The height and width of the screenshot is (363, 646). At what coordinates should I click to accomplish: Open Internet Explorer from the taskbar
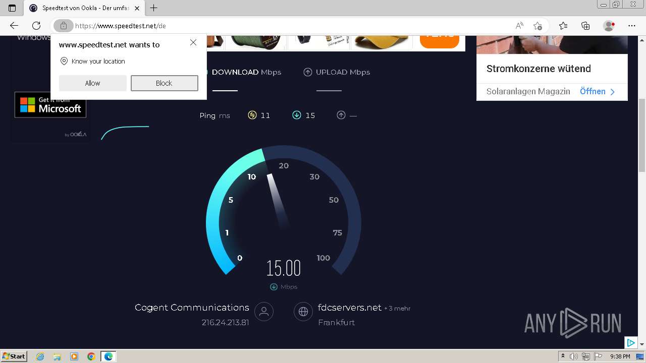point(40,356)
